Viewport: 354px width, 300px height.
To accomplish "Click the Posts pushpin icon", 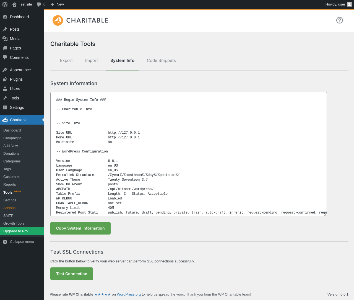I will tap(5, 29).
